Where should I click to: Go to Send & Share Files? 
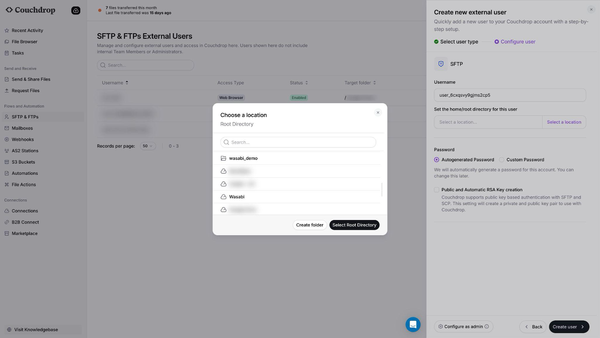31,79
